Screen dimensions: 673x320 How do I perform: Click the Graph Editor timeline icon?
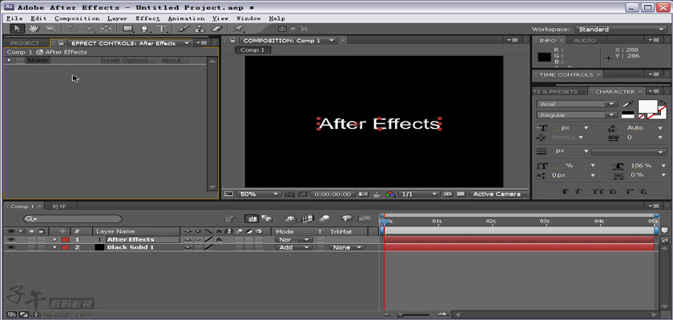[364, 219]
